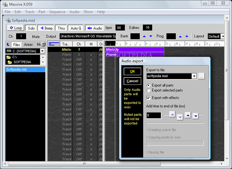Image resolution: width=232 pixels, height=169 pixels.
Task: Switch to the Areas tab
Action: (x=28, y=45)
